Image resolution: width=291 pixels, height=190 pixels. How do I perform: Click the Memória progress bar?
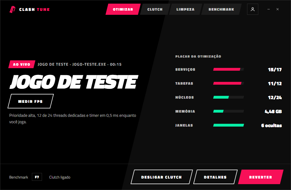228,111
